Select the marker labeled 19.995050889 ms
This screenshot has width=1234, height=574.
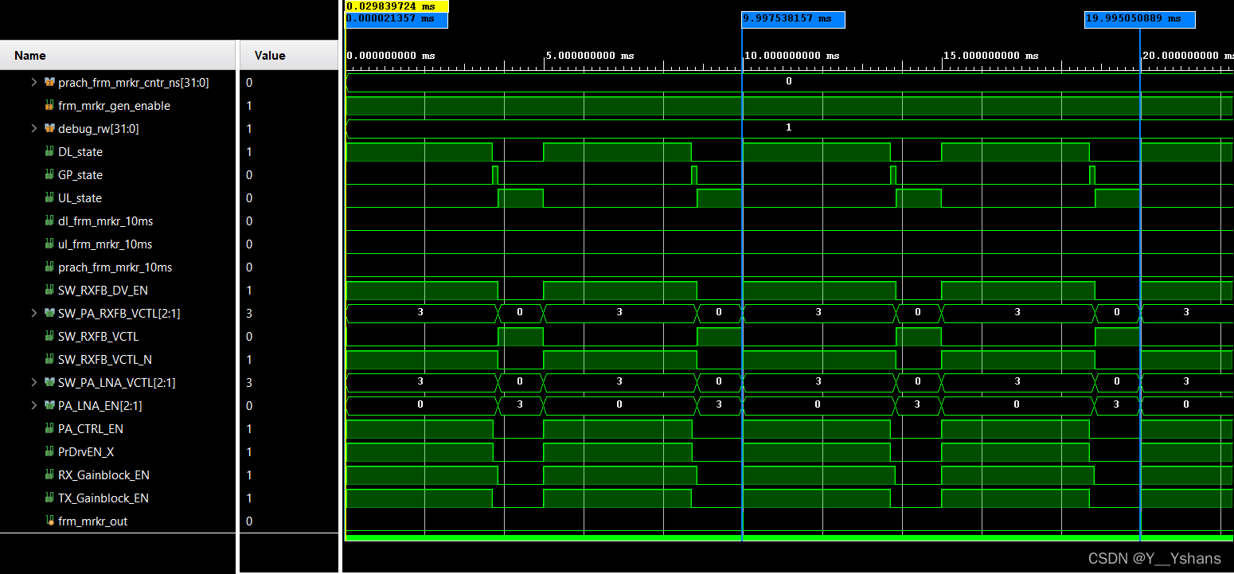[x=1140, y=19]
